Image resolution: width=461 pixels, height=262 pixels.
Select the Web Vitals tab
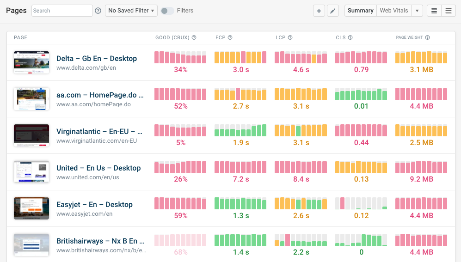click(393, 11)
